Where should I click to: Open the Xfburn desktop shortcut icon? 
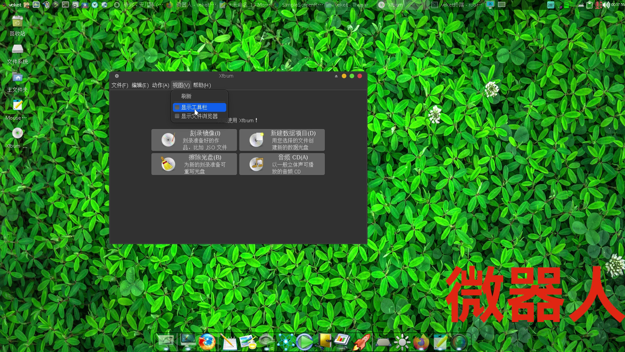[x=17, y=133]
